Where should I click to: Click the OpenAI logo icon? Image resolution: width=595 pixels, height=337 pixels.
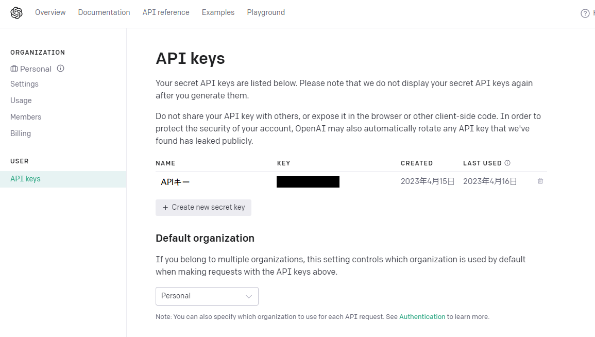(16, 13)
